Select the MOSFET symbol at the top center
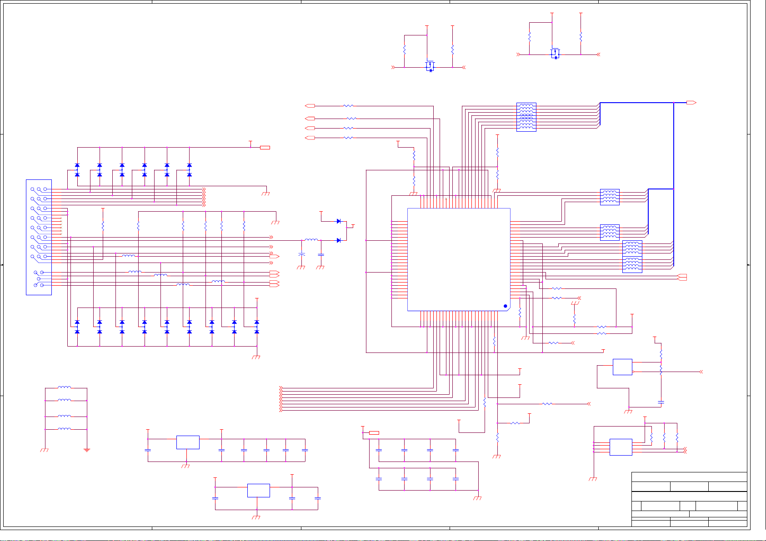 pos(430,67)
